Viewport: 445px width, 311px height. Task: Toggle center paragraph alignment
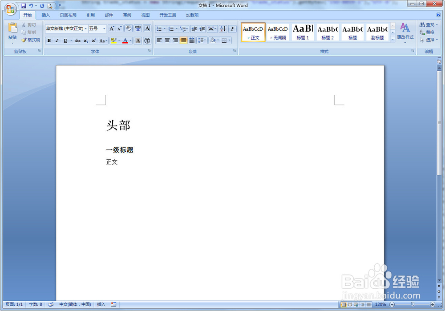(x=167, y=40)
